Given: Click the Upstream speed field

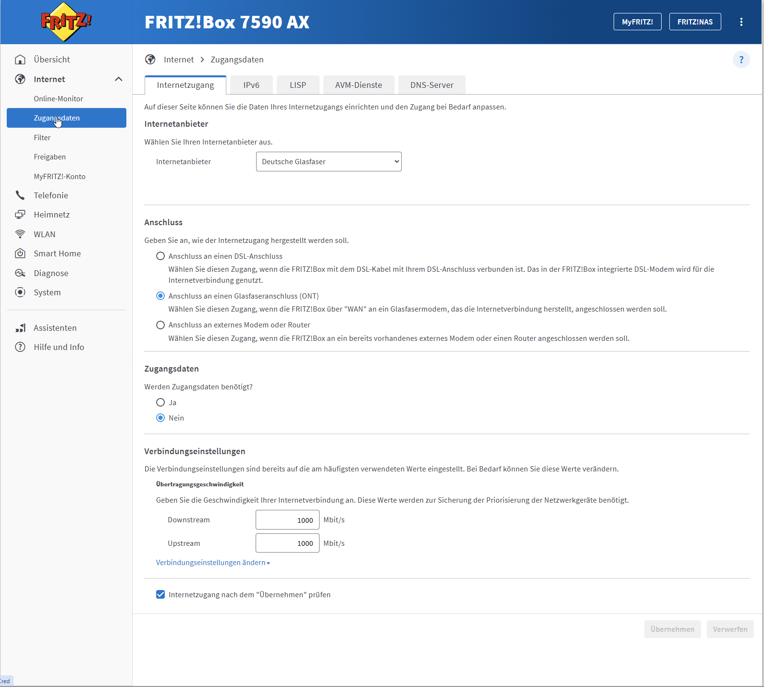Looking at the screenshot, I should [x=287, y=543].
